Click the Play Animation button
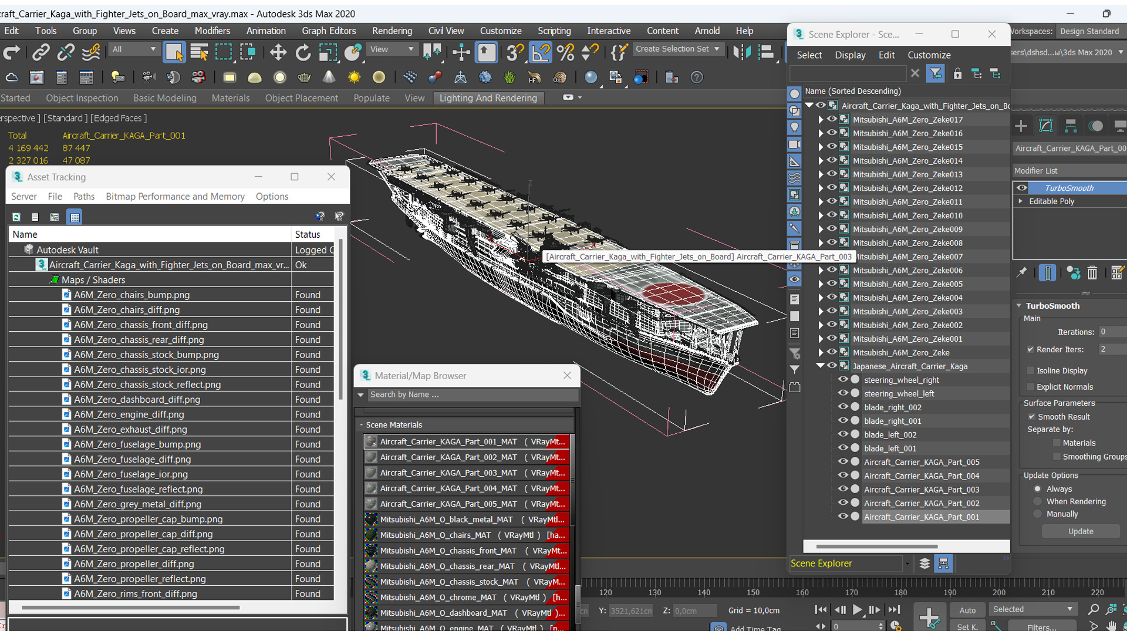The width and height of the screenshot is (1127, 634). tap(857, 610)
